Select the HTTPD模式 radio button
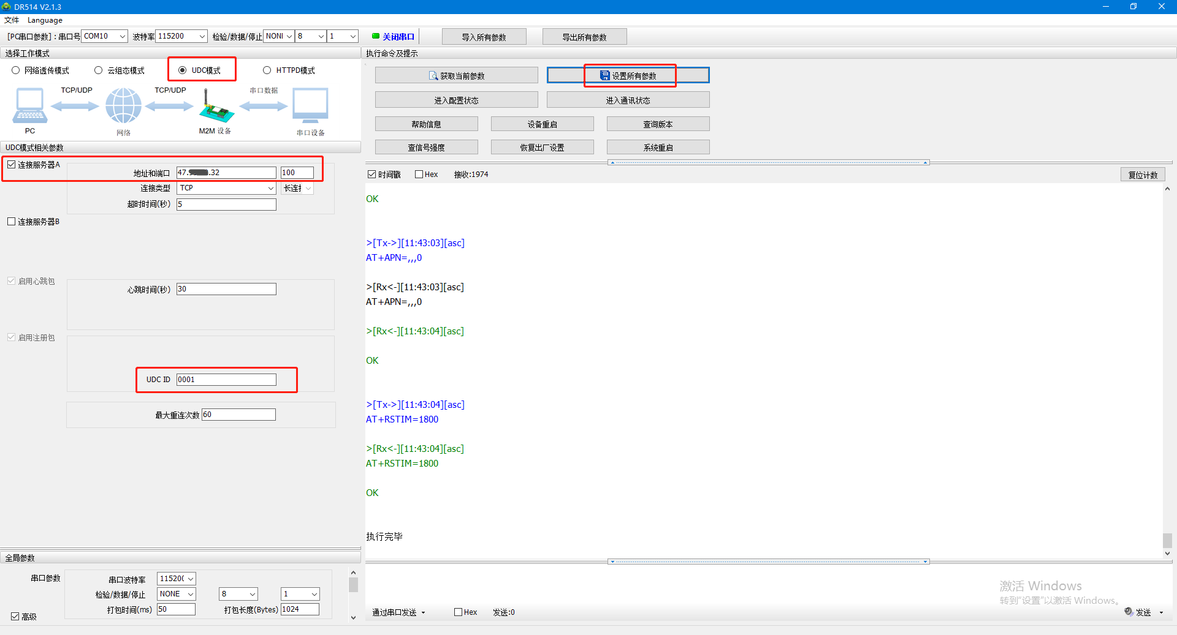This screenshot has height=635, width=1177. (267, 70)
